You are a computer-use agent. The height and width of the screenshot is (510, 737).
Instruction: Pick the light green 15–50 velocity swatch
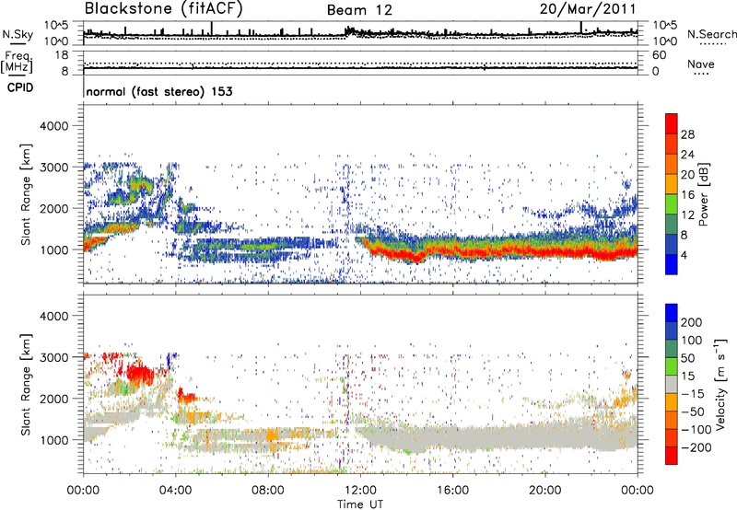(x=672, y=366)
